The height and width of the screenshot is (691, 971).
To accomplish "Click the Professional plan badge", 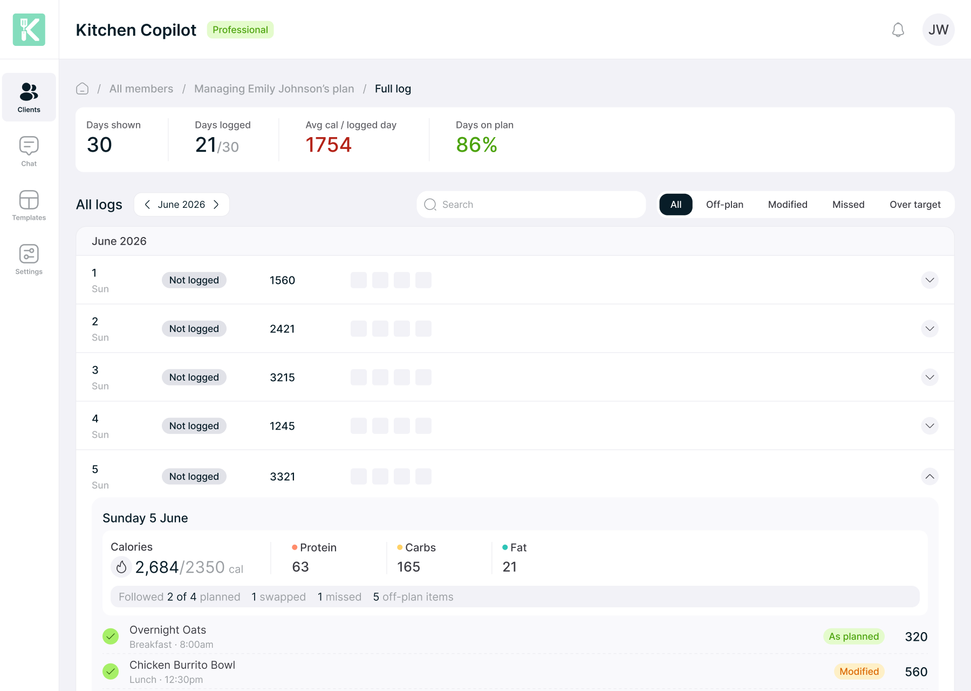I will (x=240, y=30).
